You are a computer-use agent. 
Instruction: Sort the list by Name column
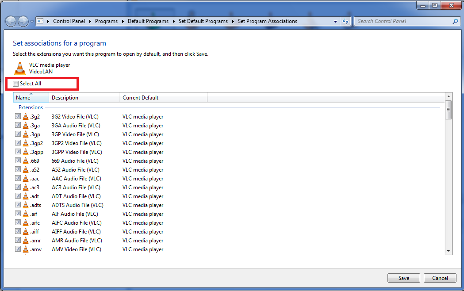click(31, 98)
